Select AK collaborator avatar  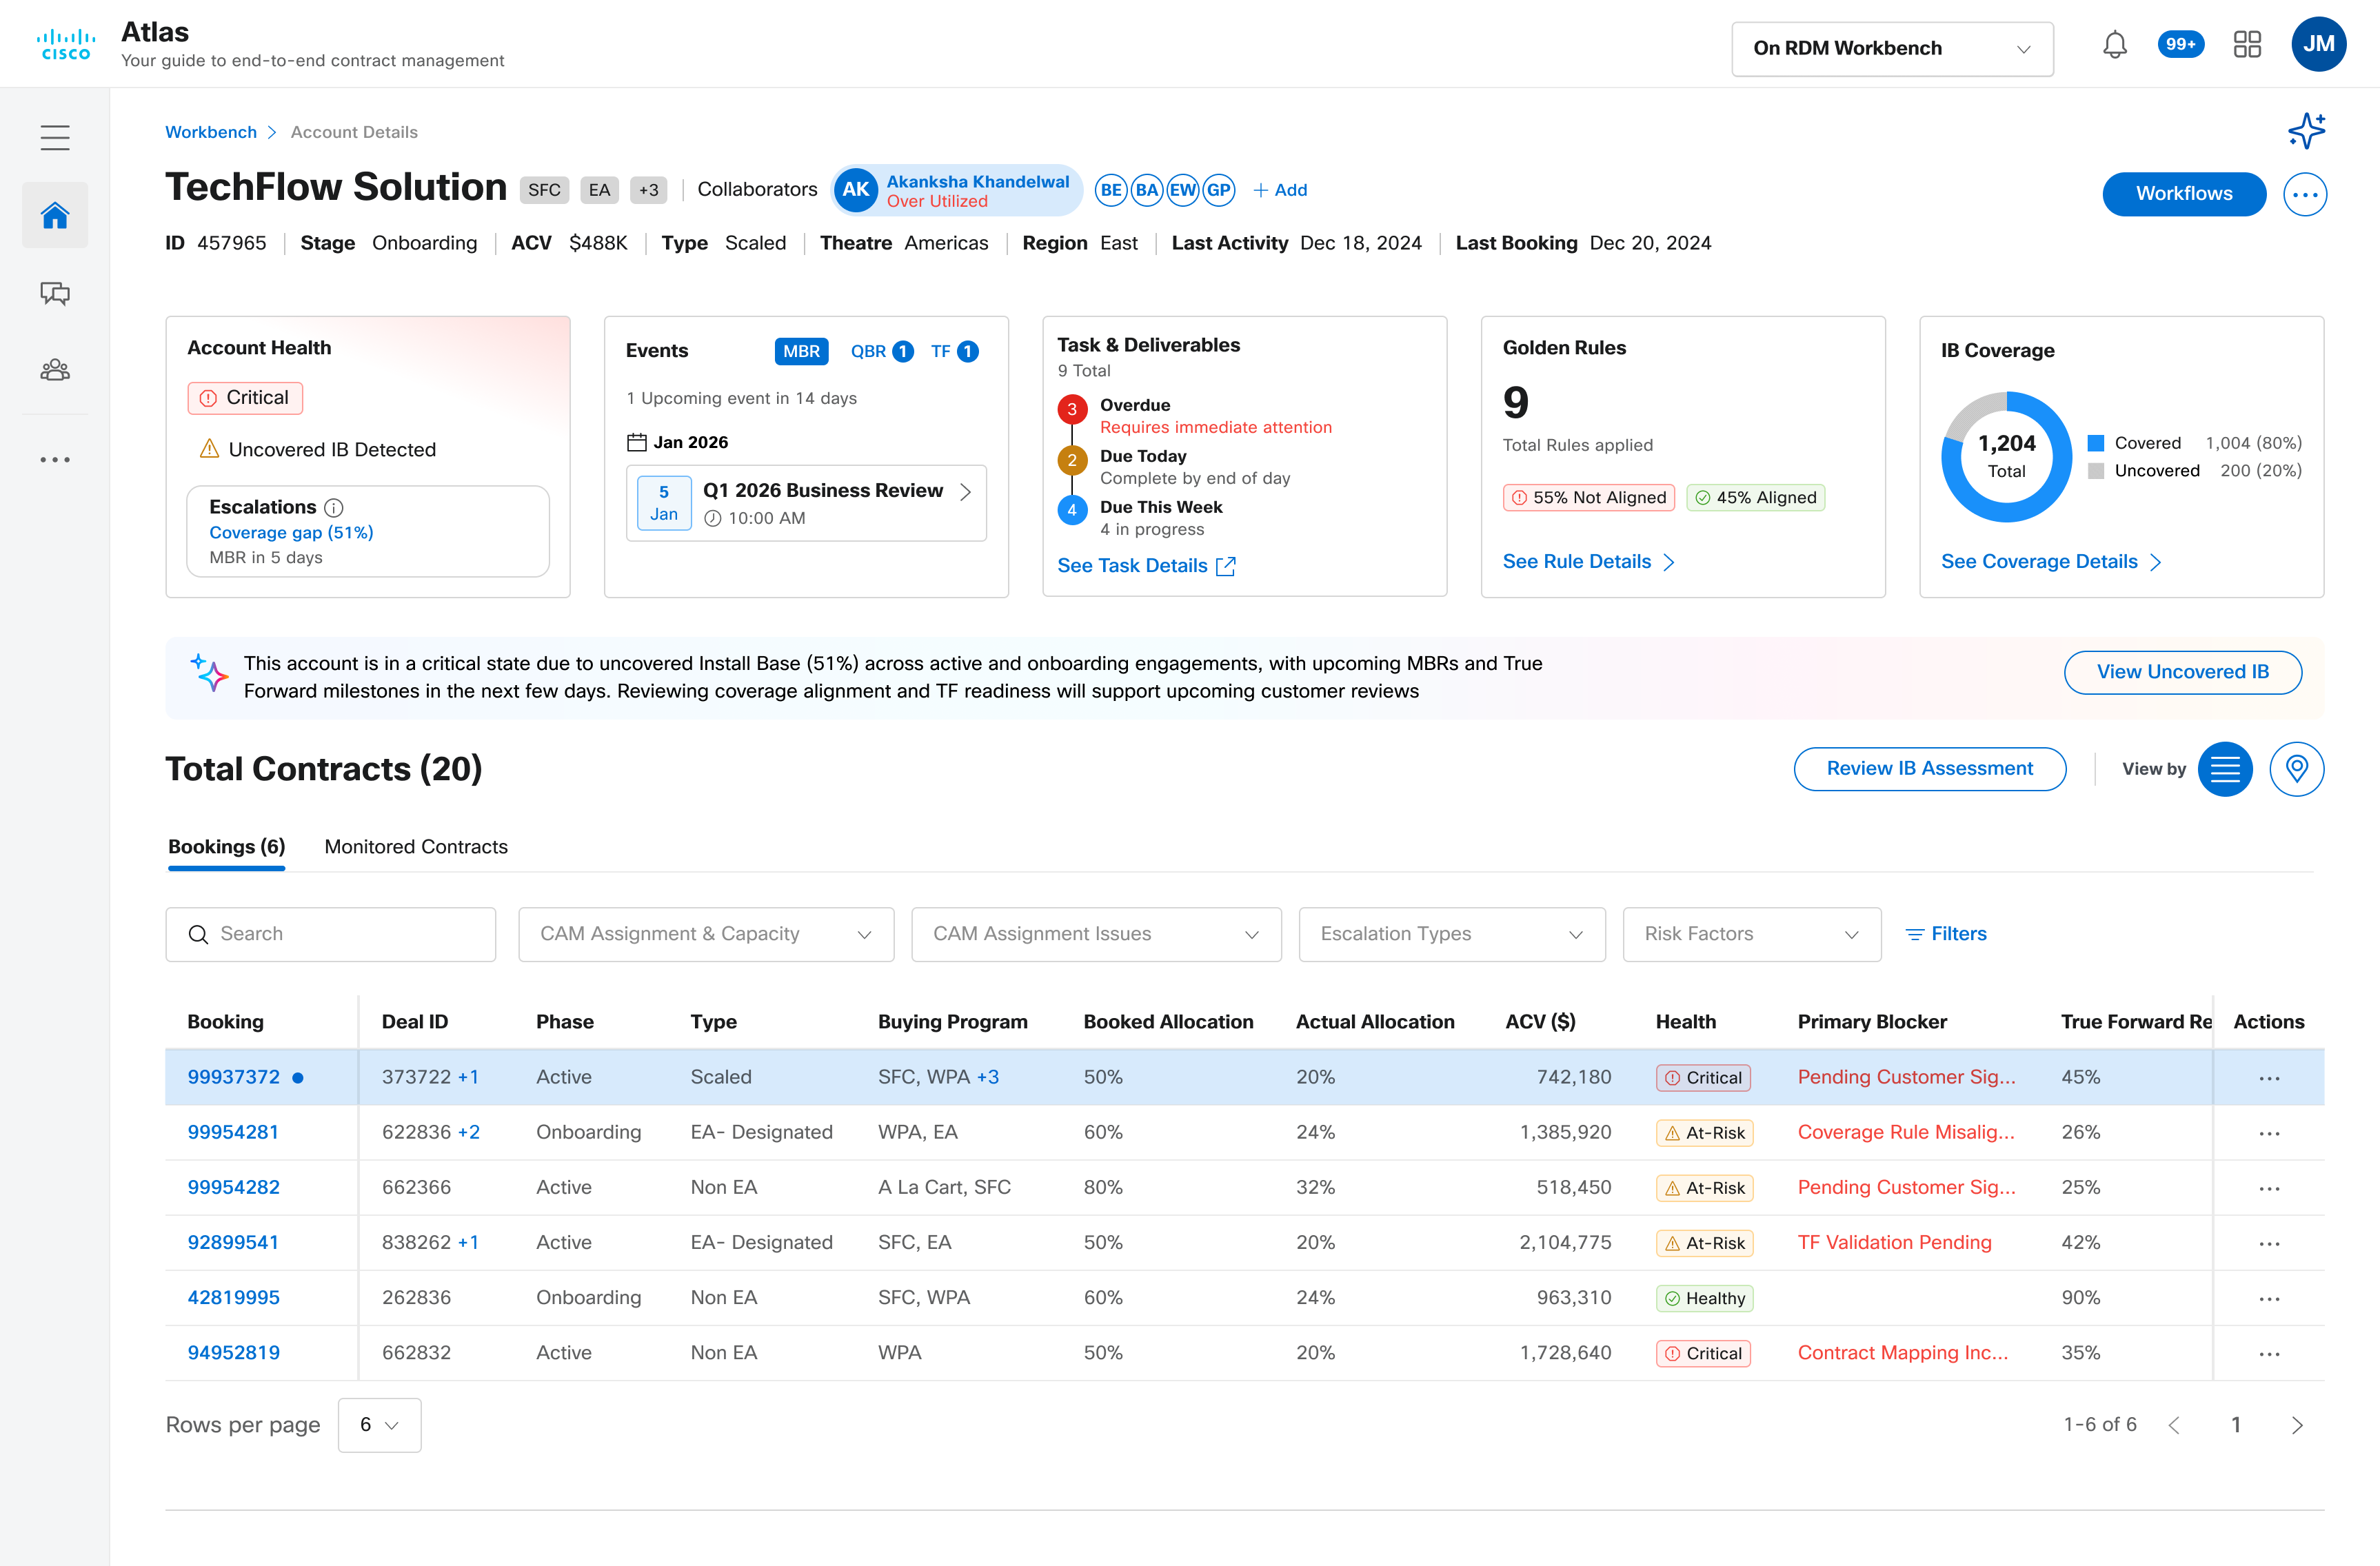point(855,190)
